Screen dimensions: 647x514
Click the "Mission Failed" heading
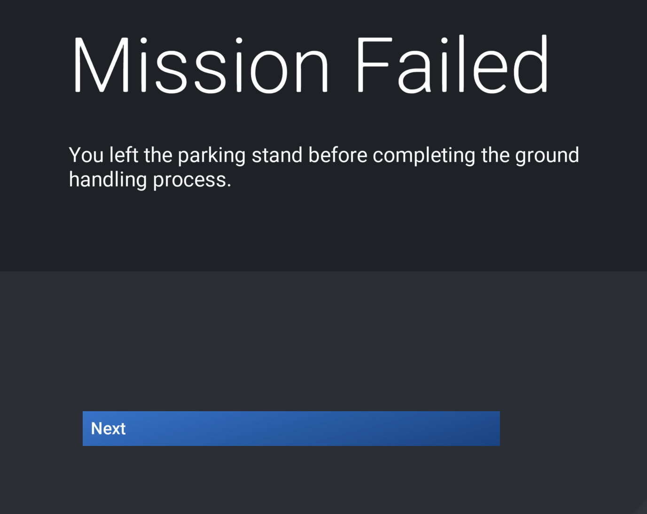pyautogui.click(x=310, y=65)
